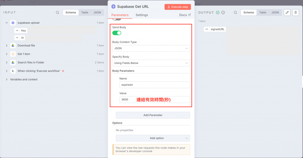Click the output info circle icon
Viewport: 303px width, 158px height.
(x=223, y=12)
